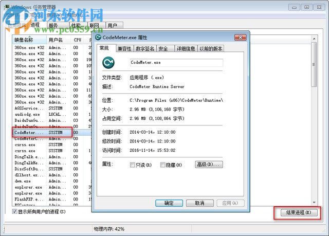Viewport: 329px width, 236px height.
Task: Sort processes by 用户名 column header
Action: (59, 40)
